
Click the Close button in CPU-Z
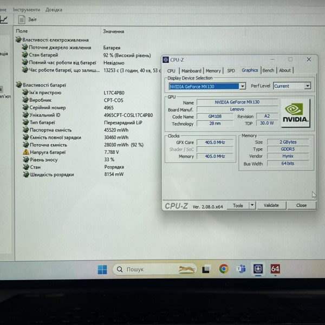301,205
